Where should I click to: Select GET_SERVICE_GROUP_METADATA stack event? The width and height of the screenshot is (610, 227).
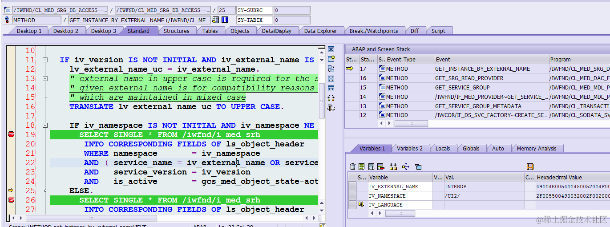(x=491, y=106)
